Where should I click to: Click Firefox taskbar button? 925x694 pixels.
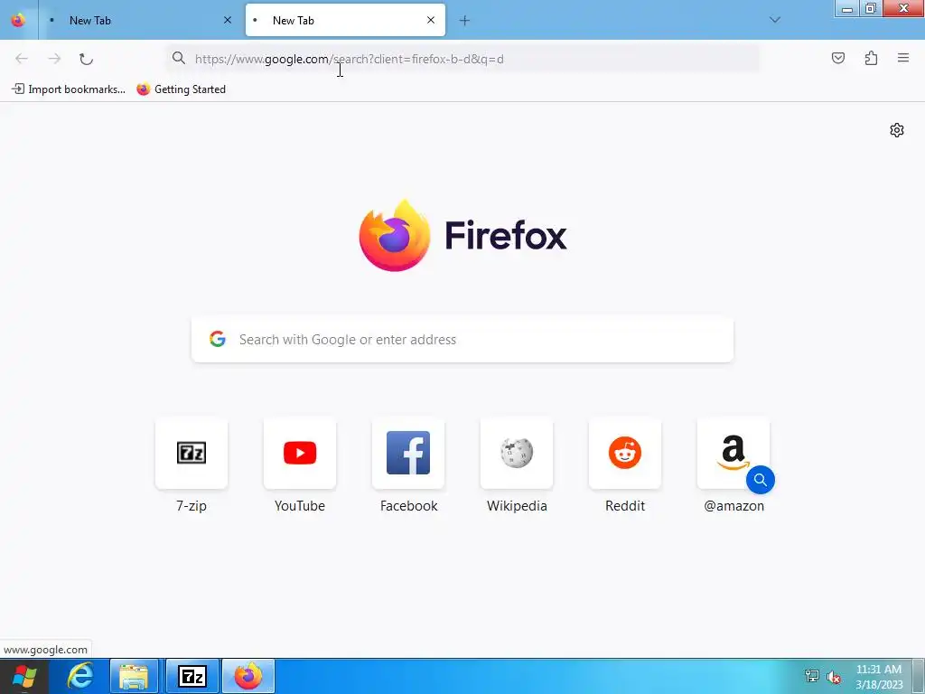click(248, 676)
